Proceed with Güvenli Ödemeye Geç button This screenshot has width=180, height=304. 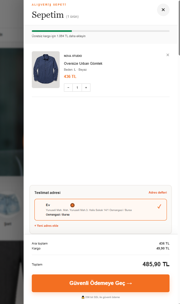click(x=101, y=283)
